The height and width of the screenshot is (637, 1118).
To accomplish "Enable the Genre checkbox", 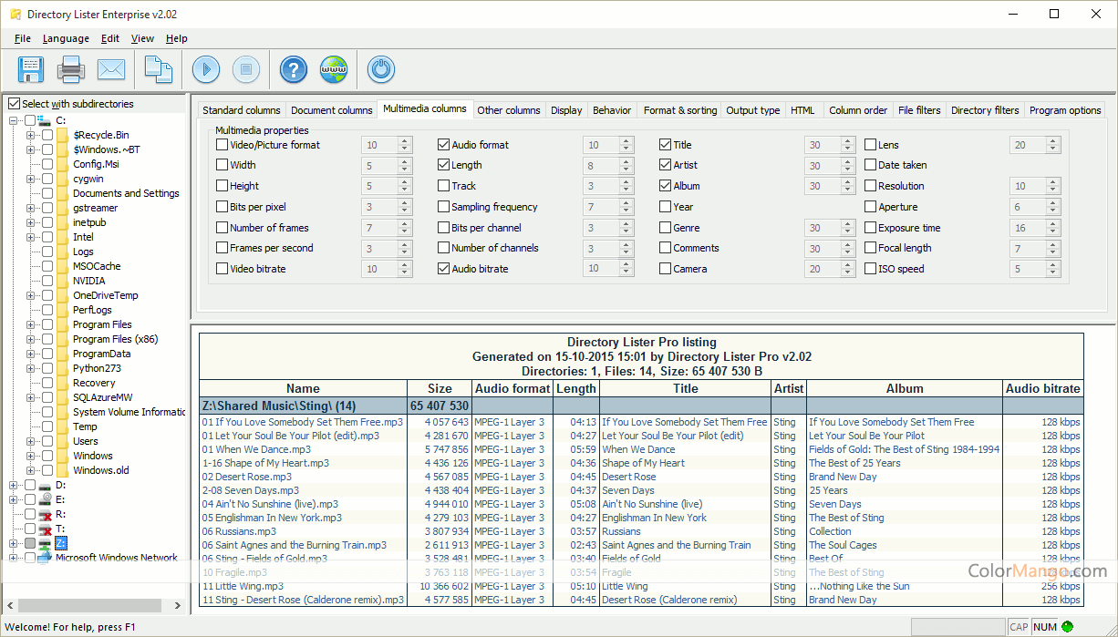I will (x=665, y=228).
